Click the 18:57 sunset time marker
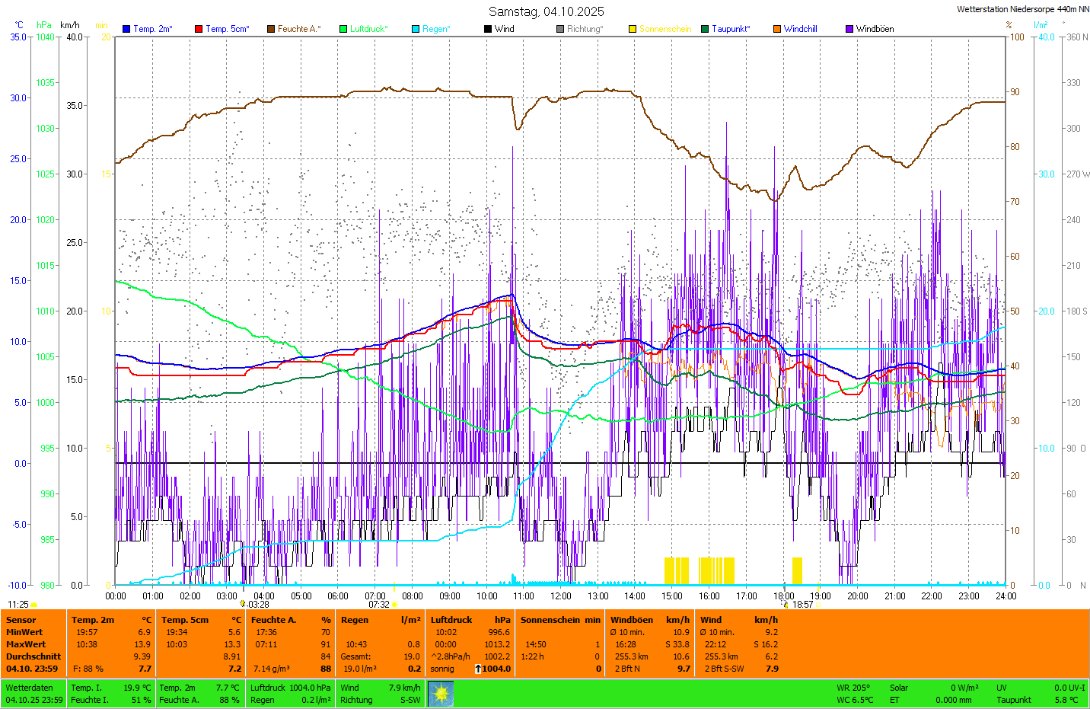 point(802,605)
